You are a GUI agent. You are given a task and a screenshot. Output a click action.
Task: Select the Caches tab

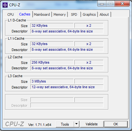pos(25,14)
